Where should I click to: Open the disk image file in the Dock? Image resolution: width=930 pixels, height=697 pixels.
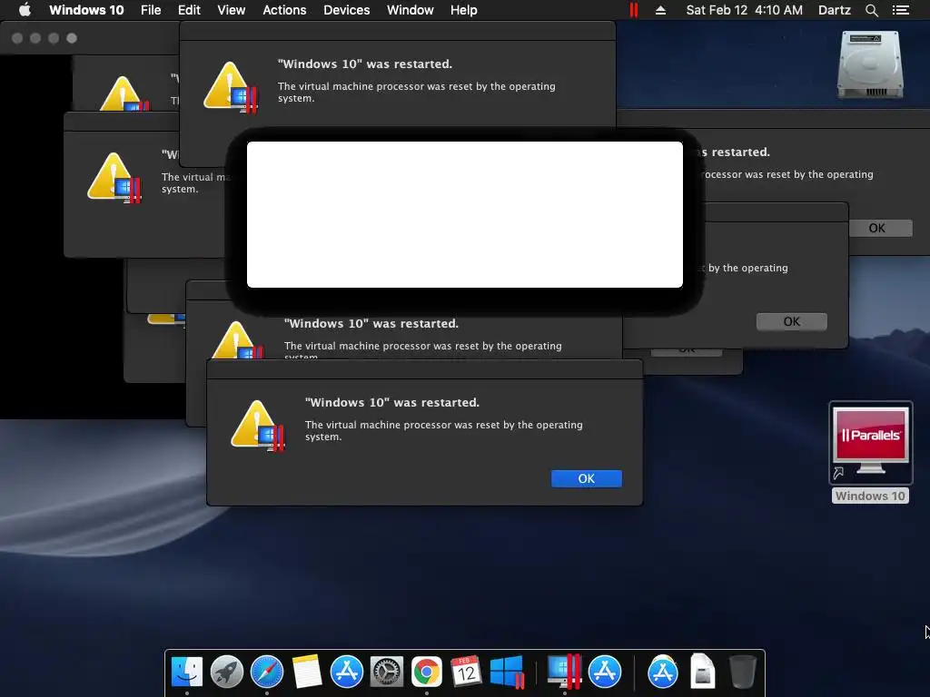coord(702,672)
